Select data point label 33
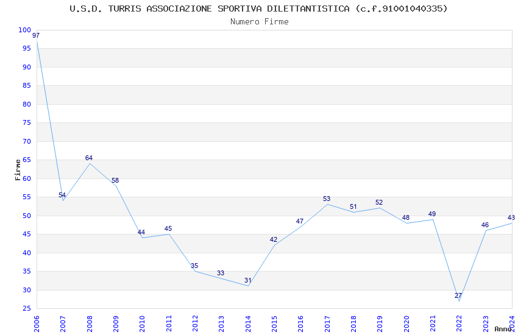This screenshot has width=518, height=335. point(221,273)
